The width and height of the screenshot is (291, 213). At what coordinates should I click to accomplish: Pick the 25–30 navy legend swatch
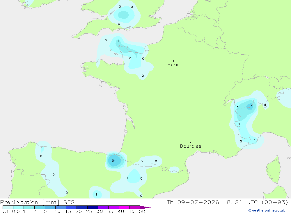[93, 207]
